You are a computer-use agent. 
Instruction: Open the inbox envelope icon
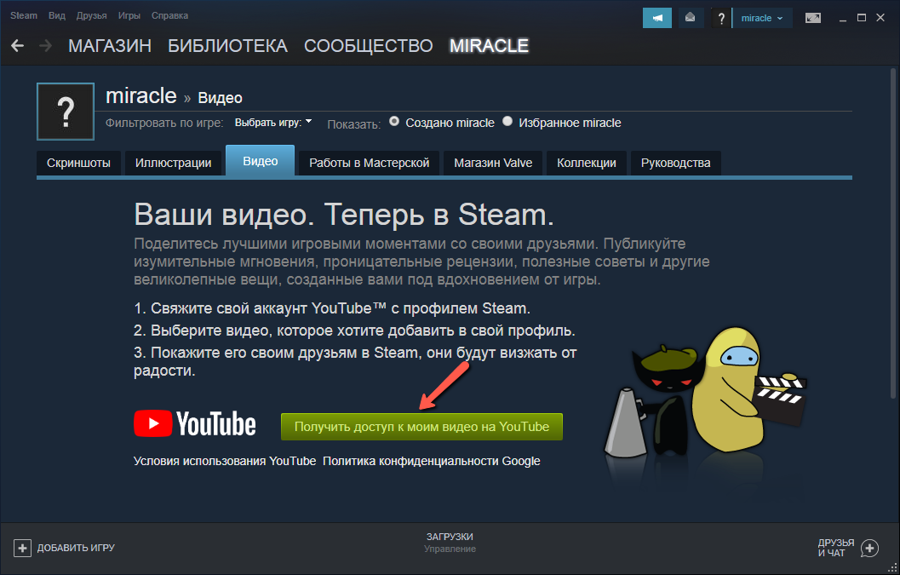(x=689, y=18)
